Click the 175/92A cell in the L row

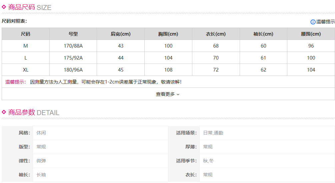click(73, 58)
